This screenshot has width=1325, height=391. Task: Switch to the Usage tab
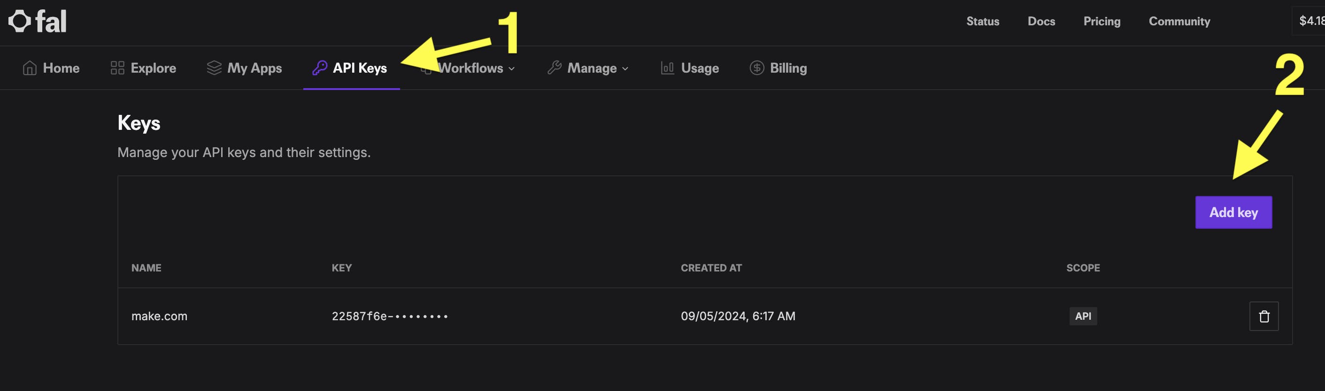(700, 68)
